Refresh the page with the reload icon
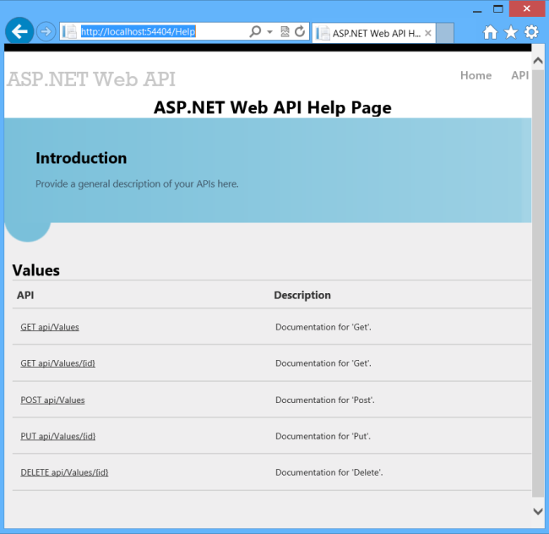The image size is (549, 534). [299, 32]
